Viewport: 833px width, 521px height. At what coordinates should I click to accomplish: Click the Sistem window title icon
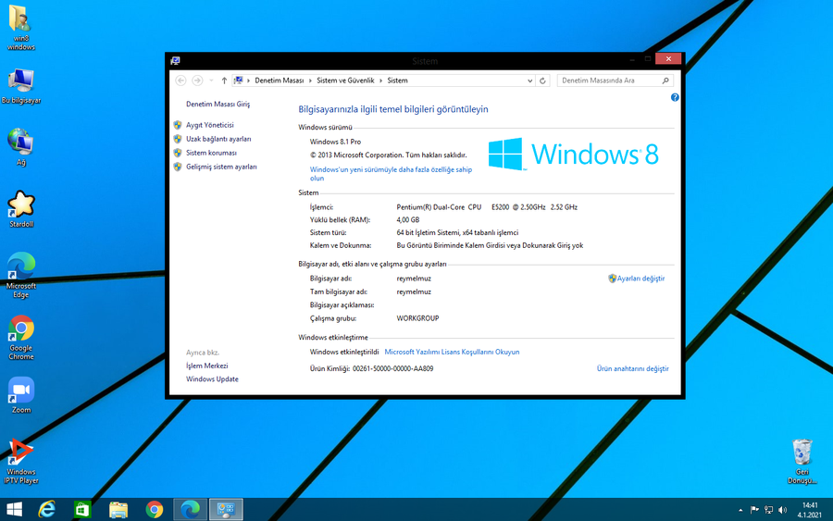point(175,60)
